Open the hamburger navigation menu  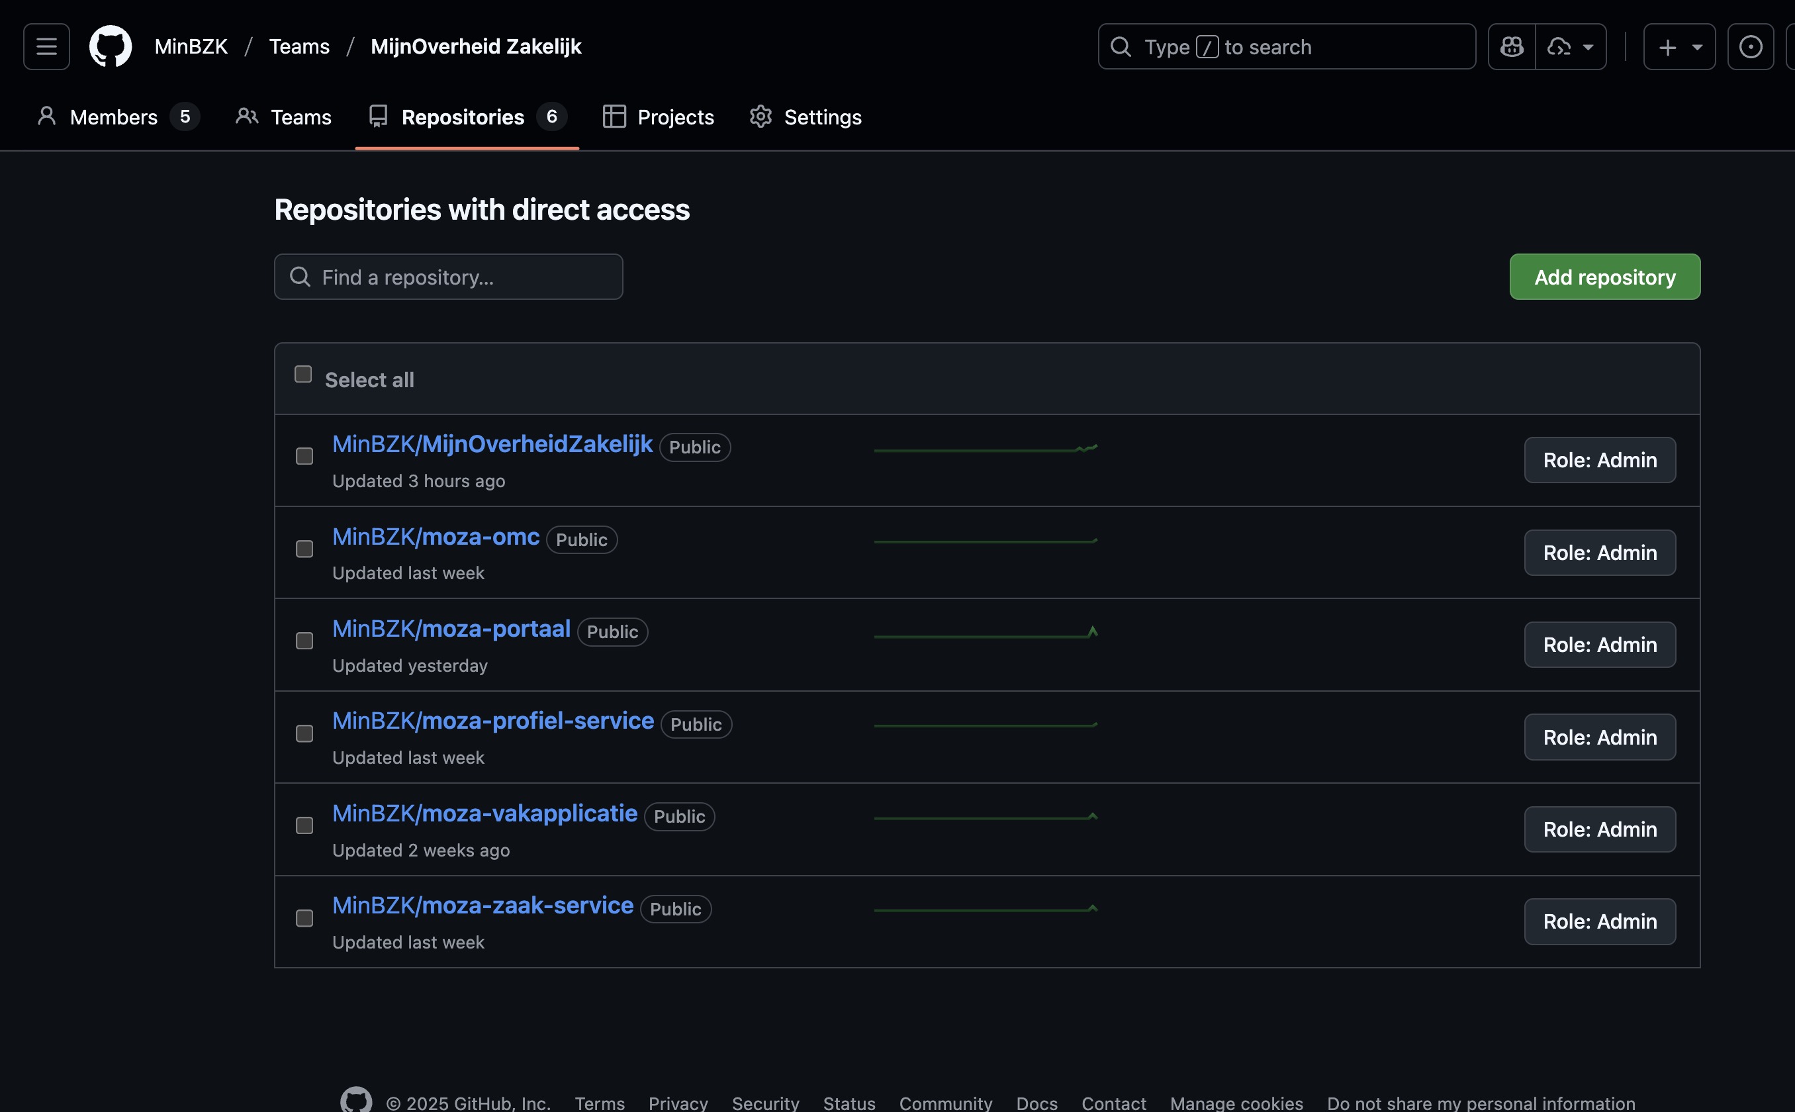tap(46, 46)
